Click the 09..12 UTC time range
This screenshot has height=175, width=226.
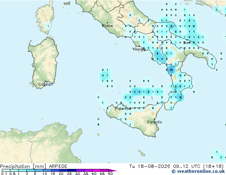click(x=187, y=166)
